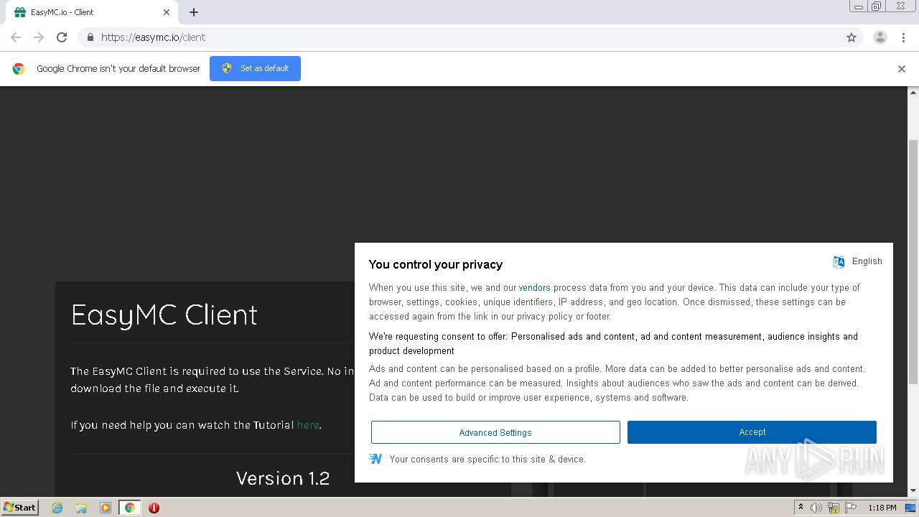Click scrollbar down arrow
The width and height of the screenshot is (919, 517).
click(913, 491)
